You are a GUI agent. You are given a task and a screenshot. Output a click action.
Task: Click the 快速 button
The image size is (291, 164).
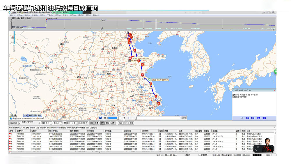(x=97, y=123)
